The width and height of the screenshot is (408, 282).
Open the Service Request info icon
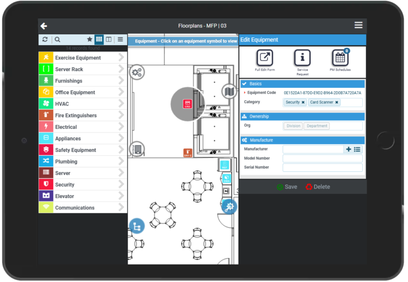pos(302,58)
